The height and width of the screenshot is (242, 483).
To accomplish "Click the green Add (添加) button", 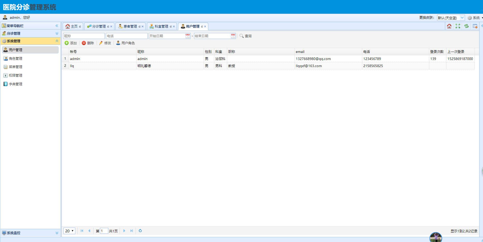I will [x=71, y=43].
